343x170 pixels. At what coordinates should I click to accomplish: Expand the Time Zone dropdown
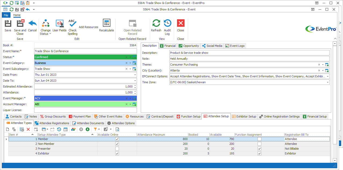[327, 82]
